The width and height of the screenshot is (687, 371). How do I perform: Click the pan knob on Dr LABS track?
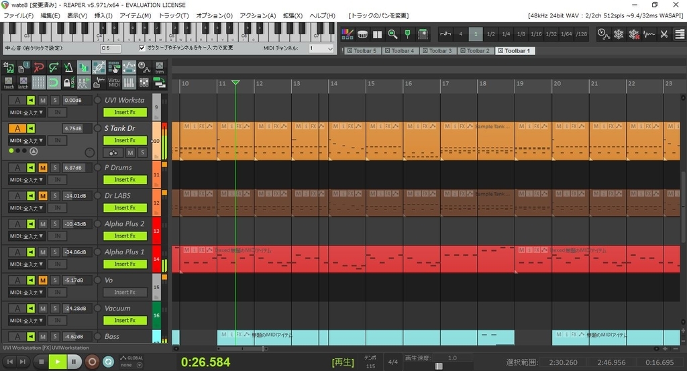[x=98, y=196]
